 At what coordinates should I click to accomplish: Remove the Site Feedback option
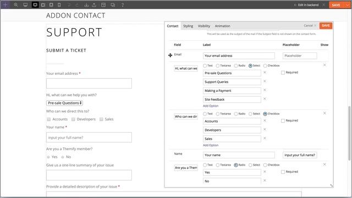[x=265, y=98]
